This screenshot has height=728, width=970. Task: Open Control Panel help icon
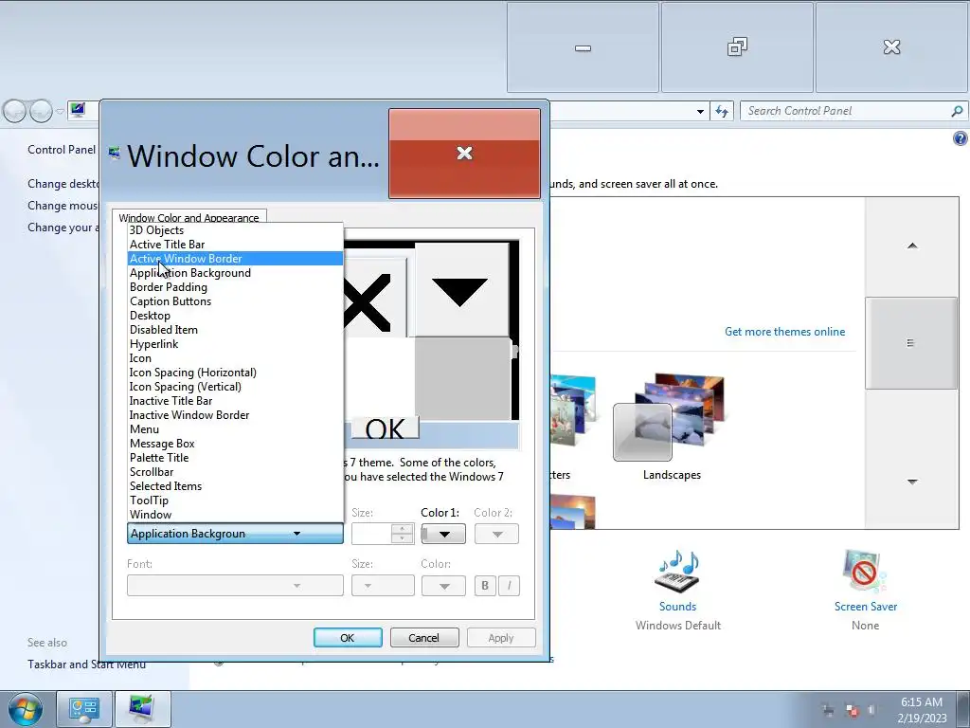[x=961, y=138]
